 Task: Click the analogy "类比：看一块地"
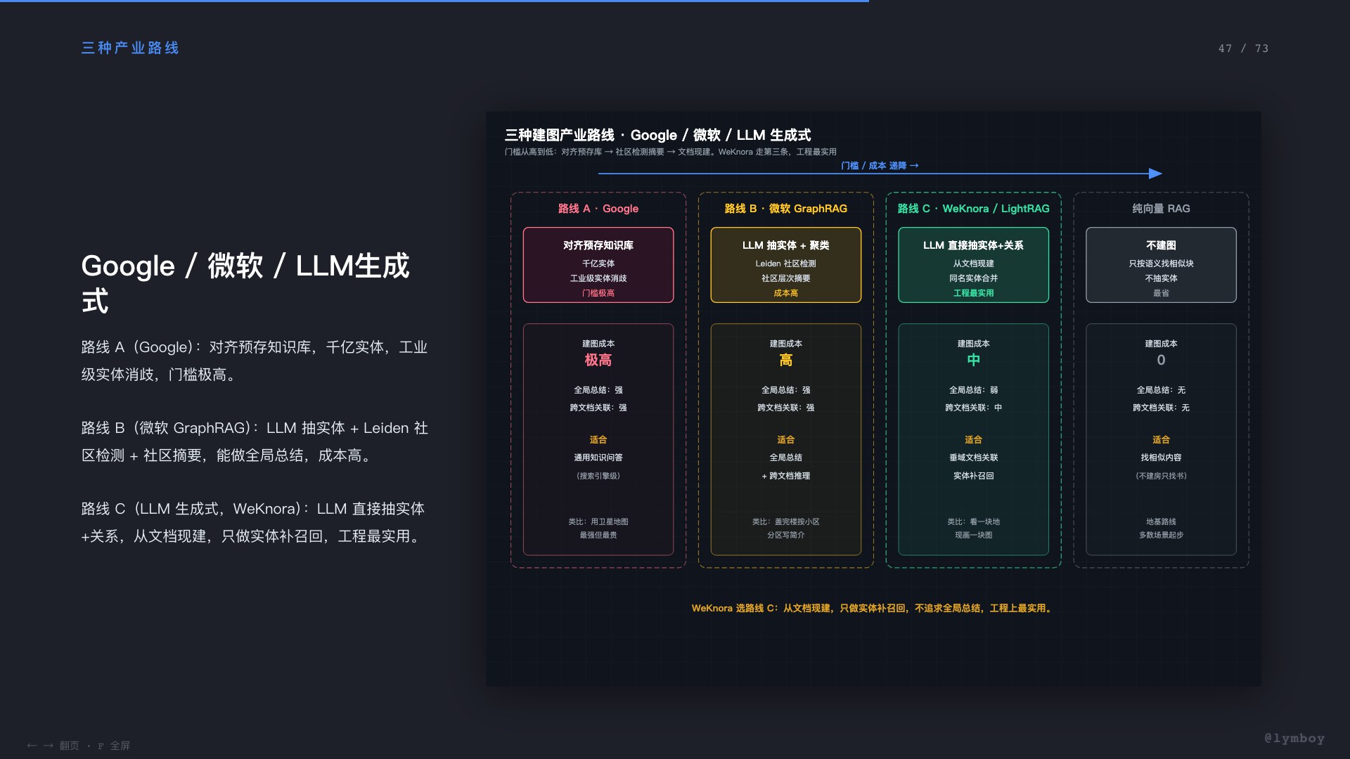coord(973,521)
